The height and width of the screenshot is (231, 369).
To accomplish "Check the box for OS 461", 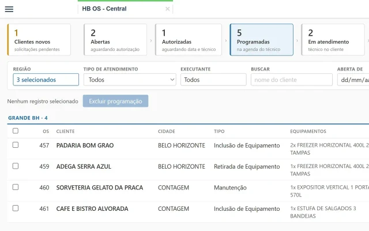I will click(16, 208).
